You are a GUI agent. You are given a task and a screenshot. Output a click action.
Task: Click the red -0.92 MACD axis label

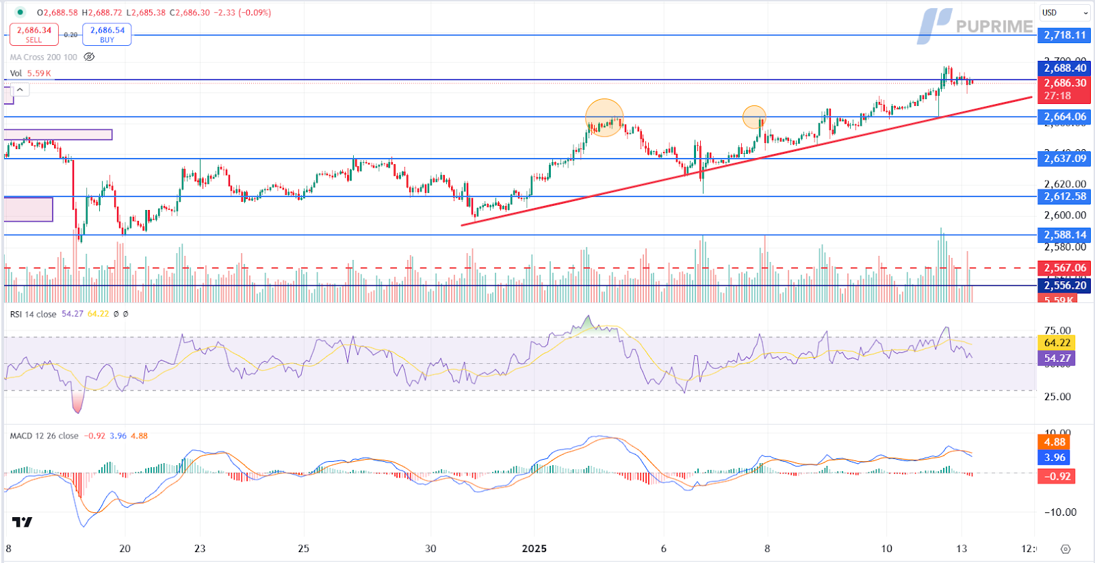pyautogui.click(x=1057, y=476)
